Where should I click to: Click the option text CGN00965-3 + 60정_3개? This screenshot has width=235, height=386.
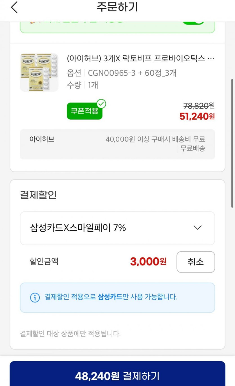pos(132,73)
